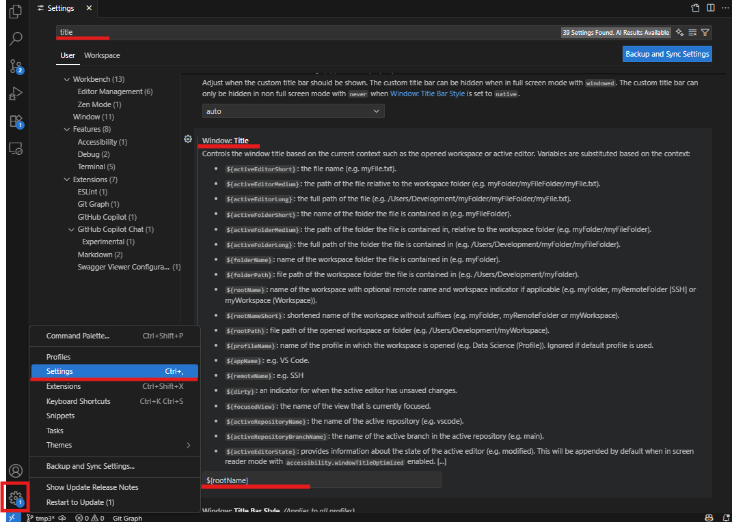The width and height of the screenshot is (732, 522).
Task: Open the Source Control view icon
Action: (16, 67)
